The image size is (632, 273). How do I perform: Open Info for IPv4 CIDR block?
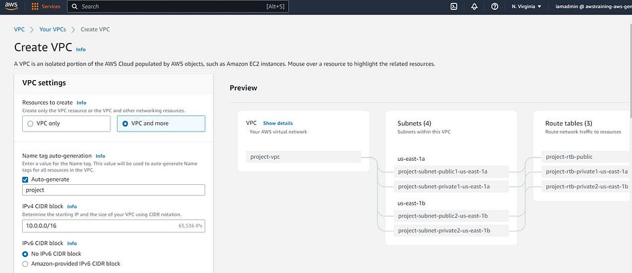tap(72, 206)
